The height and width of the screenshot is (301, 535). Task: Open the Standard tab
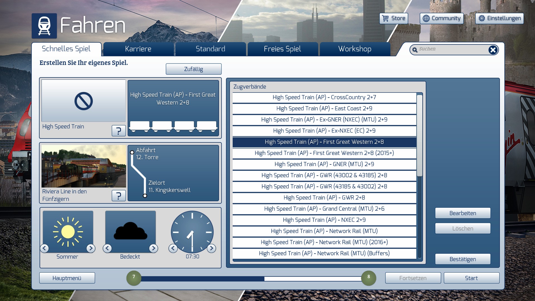pyautogui.click(x=210, y=49)
